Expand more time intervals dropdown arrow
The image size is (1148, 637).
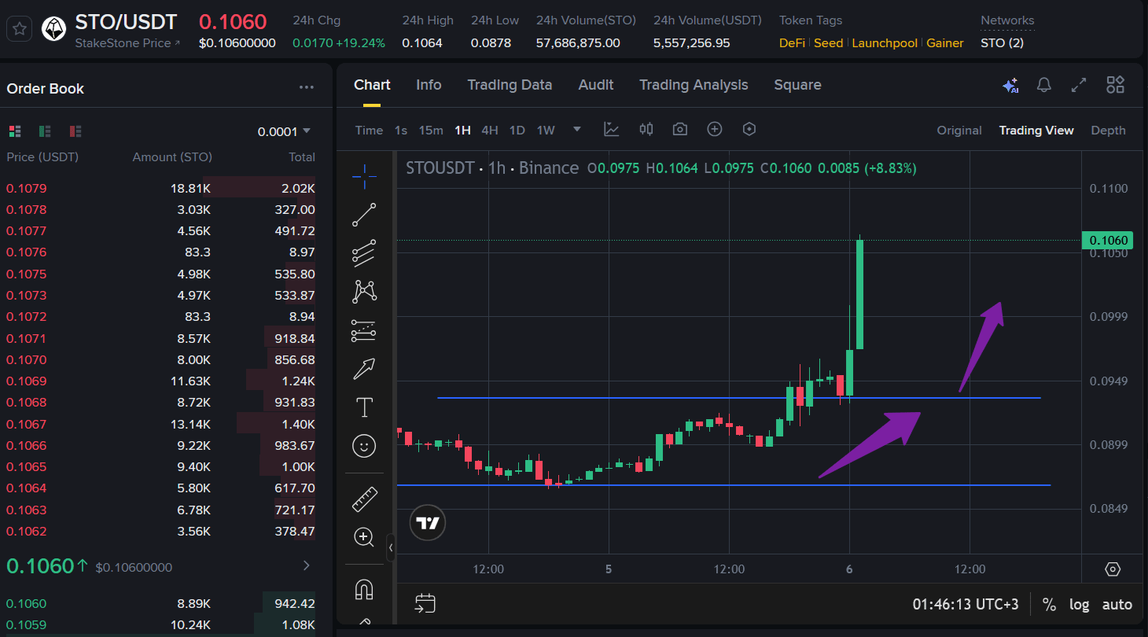577,129
